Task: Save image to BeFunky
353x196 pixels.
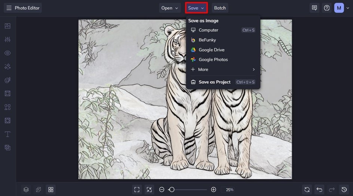Action: [x=223, y=40]
